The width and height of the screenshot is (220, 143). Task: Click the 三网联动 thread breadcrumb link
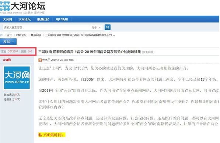80,35
